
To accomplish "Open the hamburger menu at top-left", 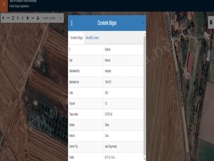I will click(x=4, y=4).
